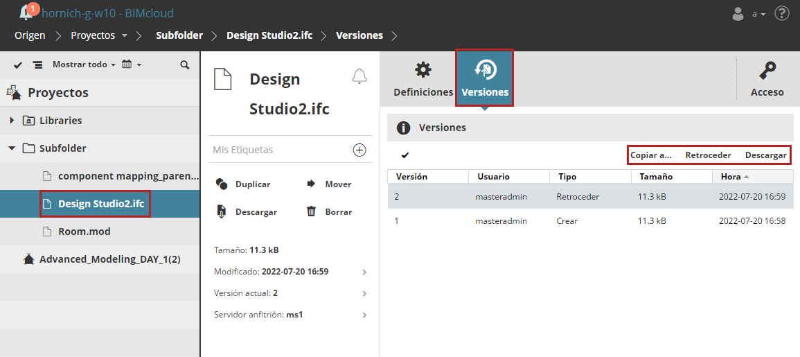The image size is (800, 357).
Task: Click the Mover arrow action
Action: tap(311, 184)
